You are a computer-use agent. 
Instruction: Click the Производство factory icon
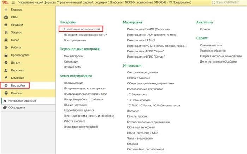[x=6, y=55]
